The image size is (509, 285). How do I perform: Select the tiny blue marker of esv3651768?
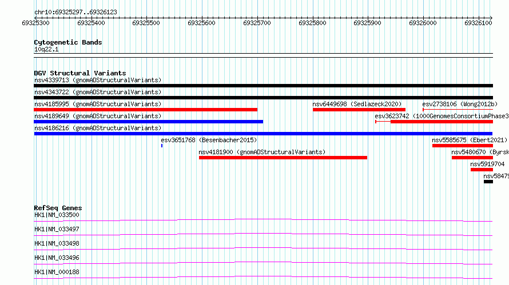pyautogui.click(x=162, y=146)
